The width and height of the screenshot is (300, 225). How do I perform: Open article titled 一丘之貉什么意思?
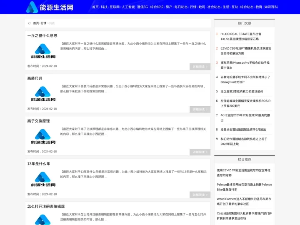tap(42, 35)
